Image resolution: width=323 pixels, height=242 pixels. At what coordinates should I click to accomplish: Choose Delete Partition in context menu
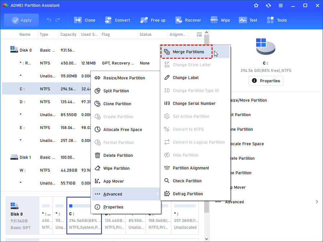pos(125,156)
